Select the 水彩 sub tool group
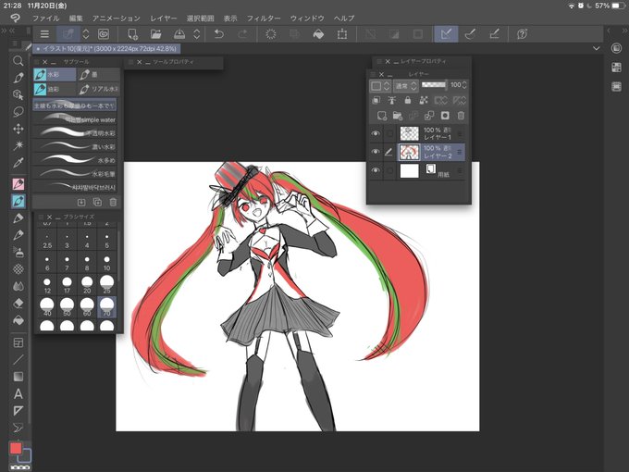 tap(55, 75)
